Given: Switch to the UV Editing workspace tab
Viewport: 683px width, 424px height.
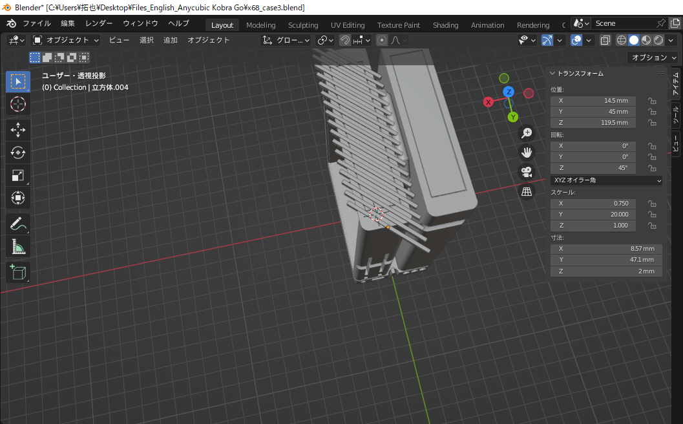Looking at the screenshot, I should click(348, 25).
